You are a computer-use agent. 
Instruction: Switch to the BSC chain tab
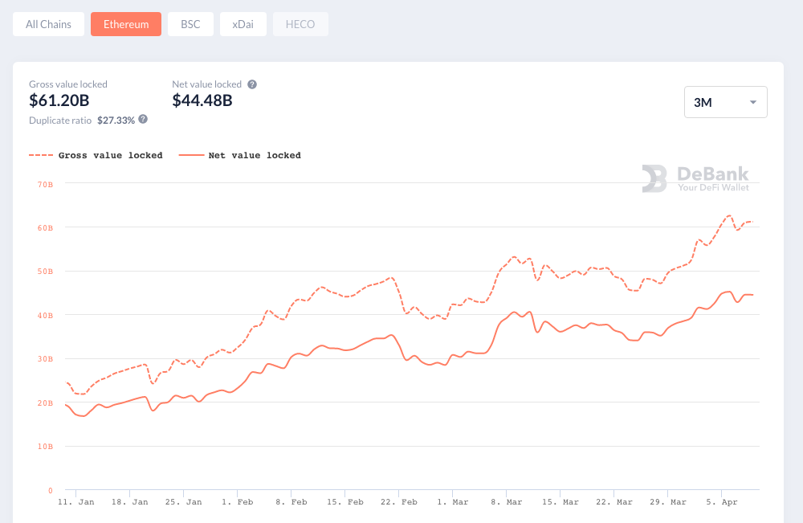pyautogui.click(x=190, y=24)
